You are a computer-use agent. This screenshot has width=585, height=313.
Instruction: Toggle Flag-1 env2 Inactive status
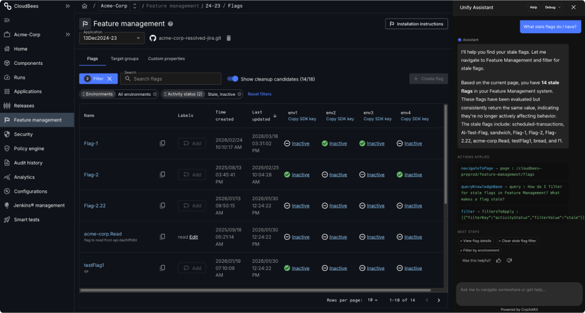338,144
